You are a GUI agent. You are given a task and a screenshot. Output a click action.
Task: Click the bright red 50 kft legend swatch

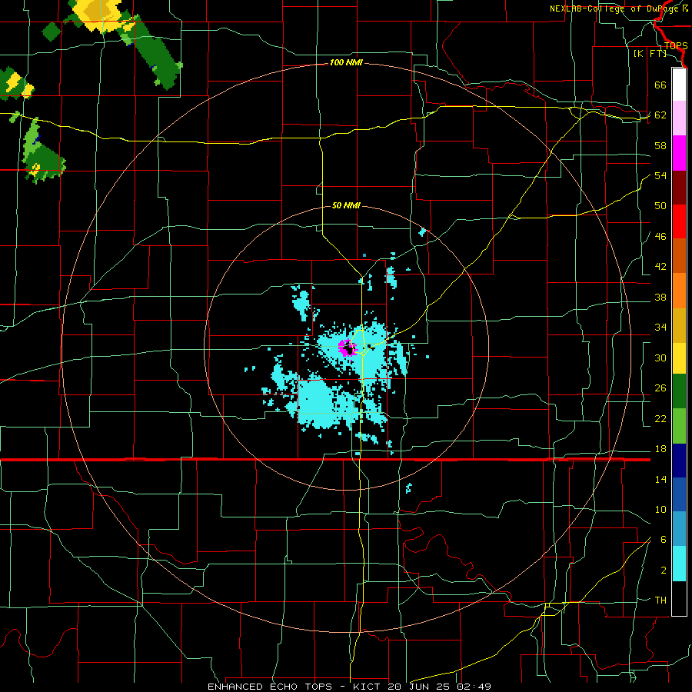tap(679, 221)
